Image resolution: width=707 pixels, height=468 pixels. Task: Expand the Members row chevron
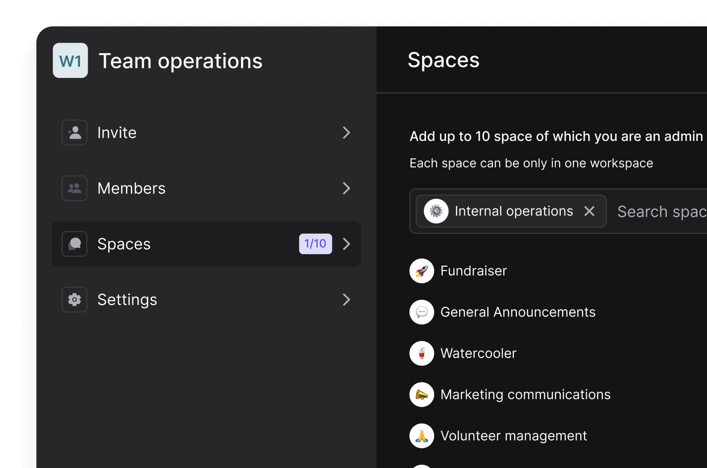pos(346,188)
